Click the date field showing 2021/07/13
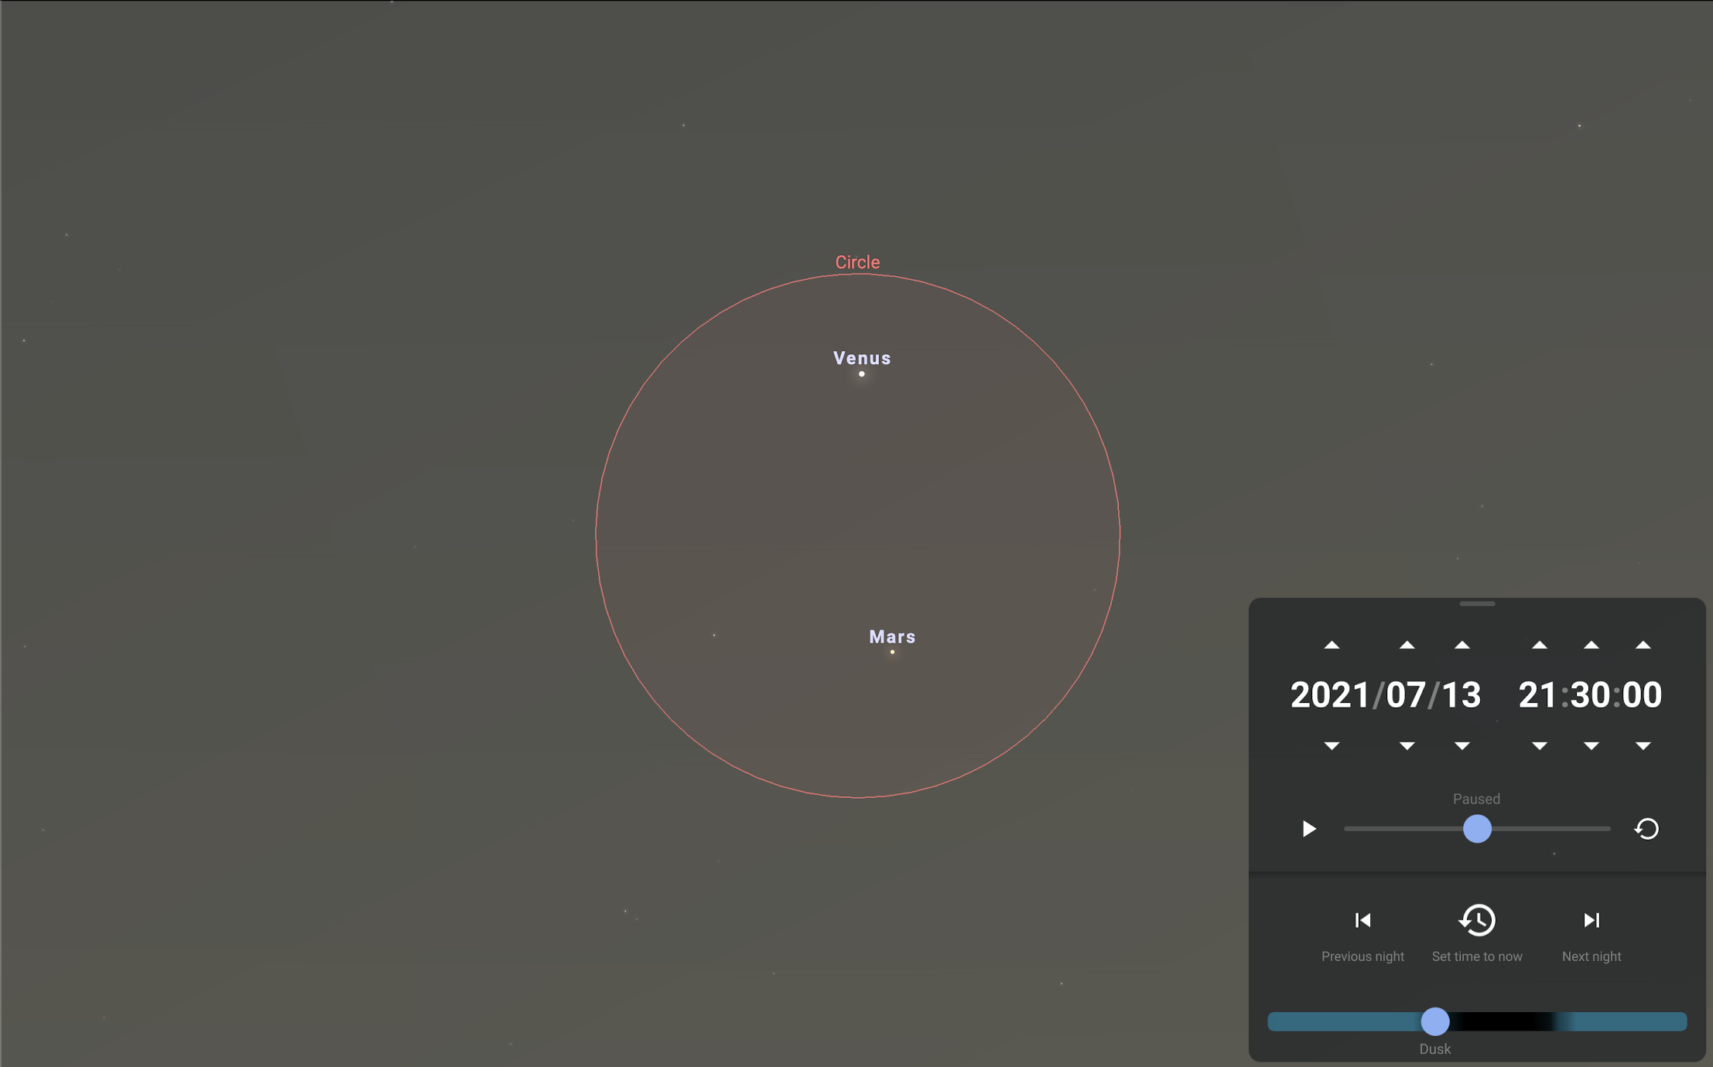Screen dimensions: 1713x1067 1385,694
